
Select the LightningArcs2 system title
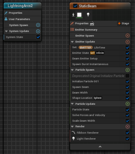[20, 6]
